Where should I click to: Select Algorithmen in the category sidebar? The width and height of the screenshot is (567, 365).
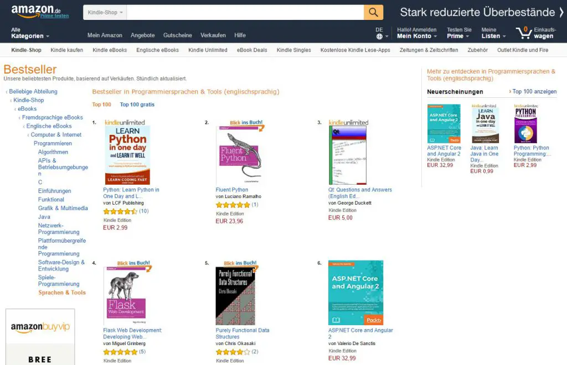[53, 152]
